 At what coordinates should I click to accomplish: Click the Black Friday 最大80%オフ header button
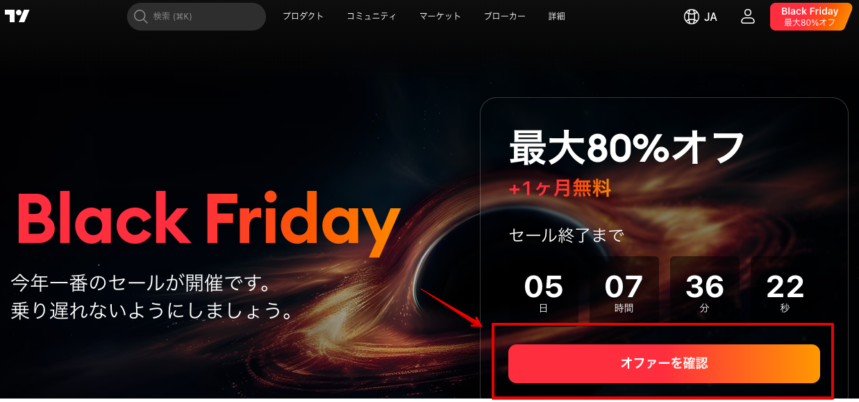(810, 17)
